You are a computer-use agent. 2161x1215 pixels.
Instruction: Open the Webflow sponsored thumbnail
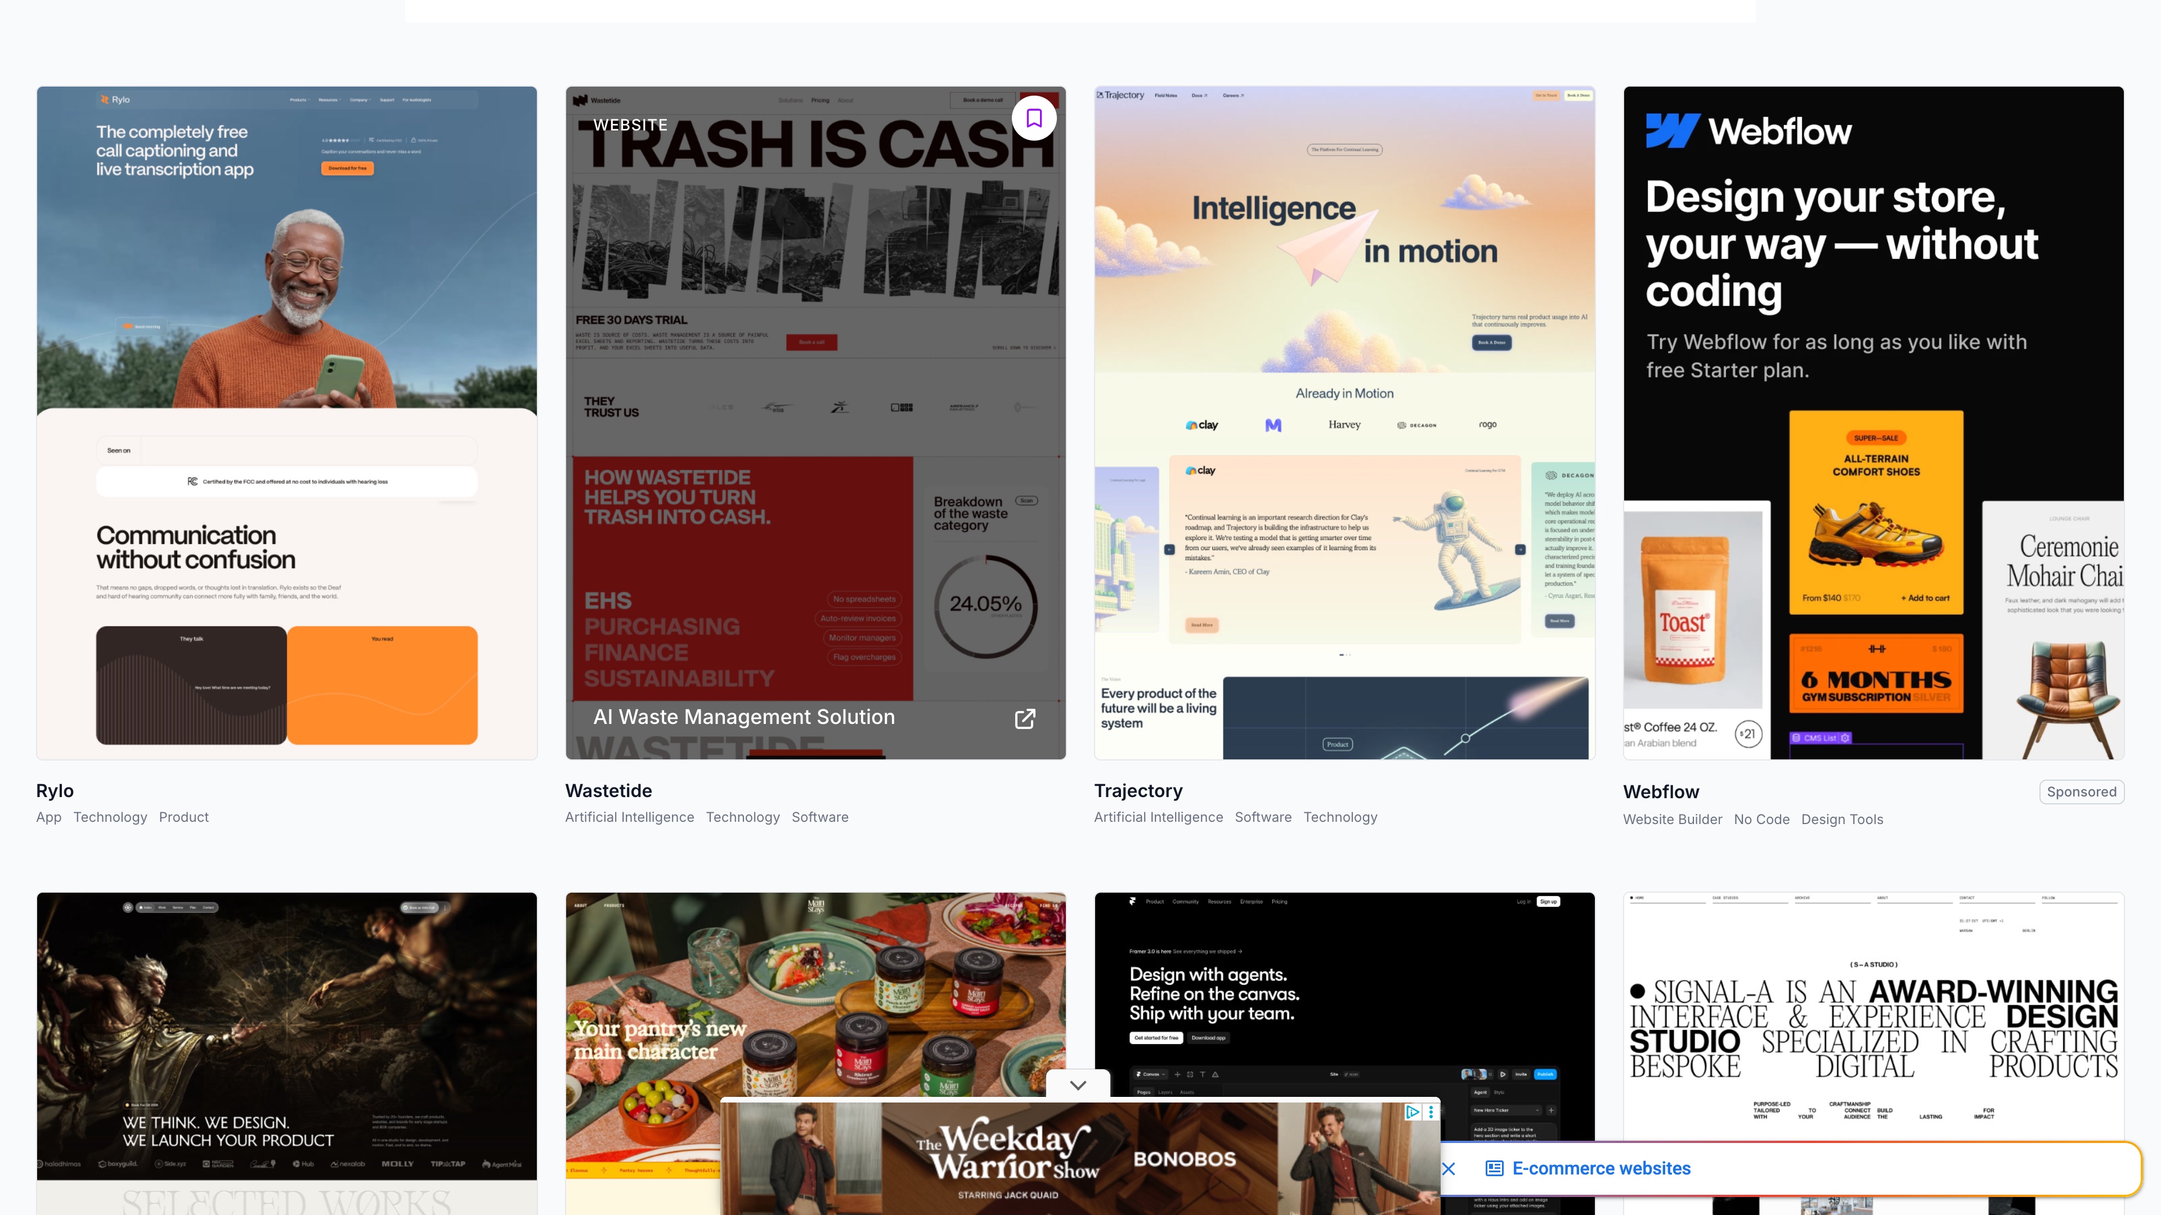point(1873,422)
